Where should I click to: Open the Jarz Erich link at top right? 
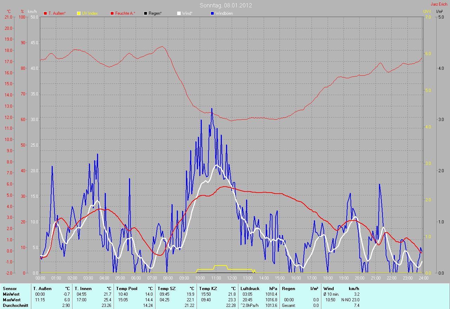pyautogui.click(x=439, y=4)
